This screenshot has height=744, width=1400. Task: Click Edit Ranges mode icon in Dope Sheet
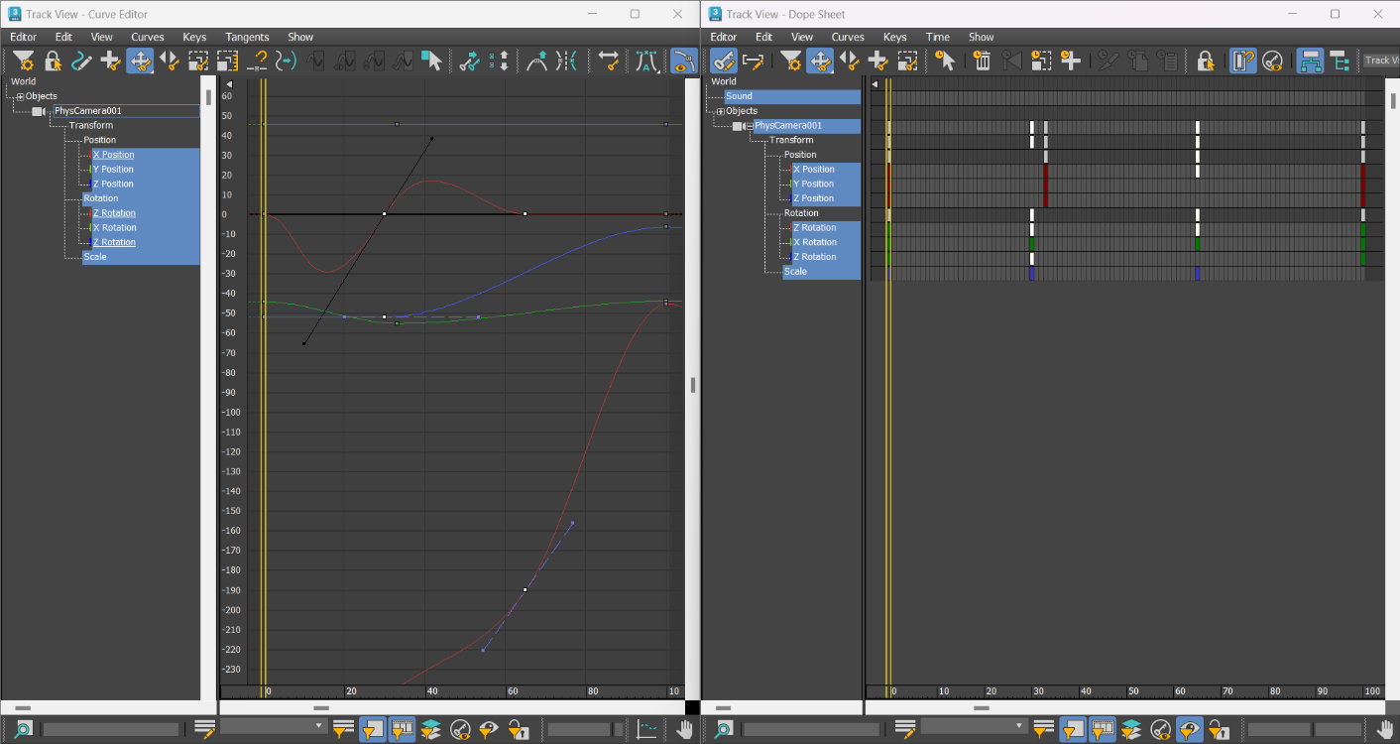[754, 61]
